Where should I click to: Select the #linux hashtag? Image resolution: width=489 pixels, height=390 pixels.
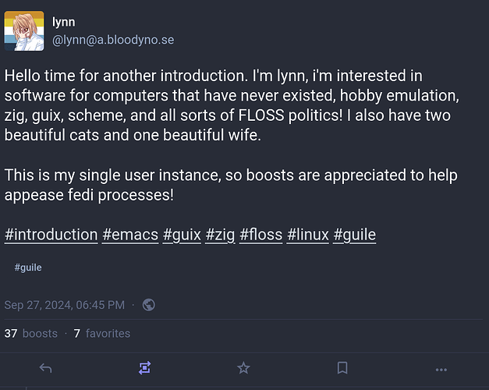click(307, 234)
